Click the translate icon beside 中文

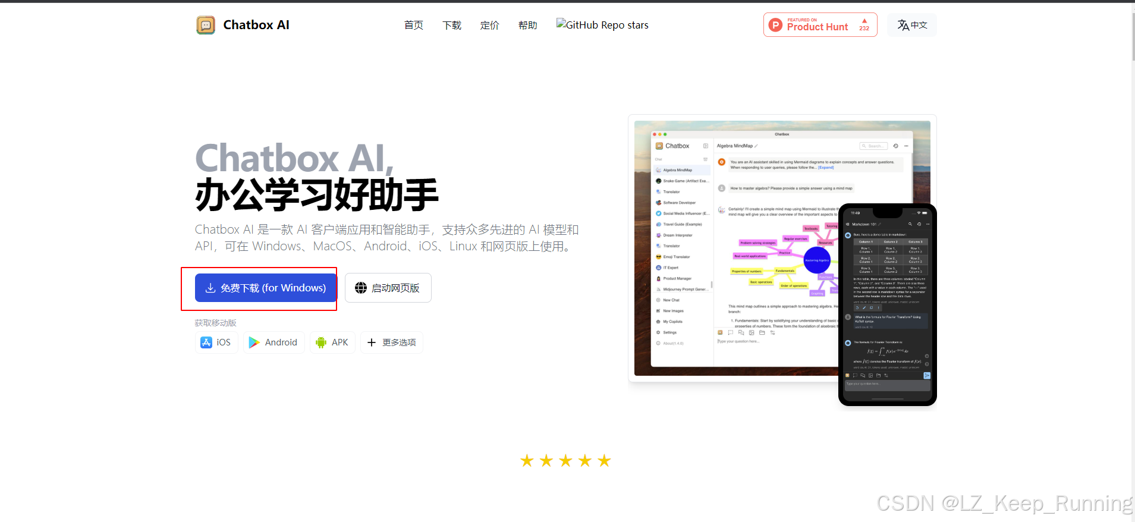click(x=903, y=25)
